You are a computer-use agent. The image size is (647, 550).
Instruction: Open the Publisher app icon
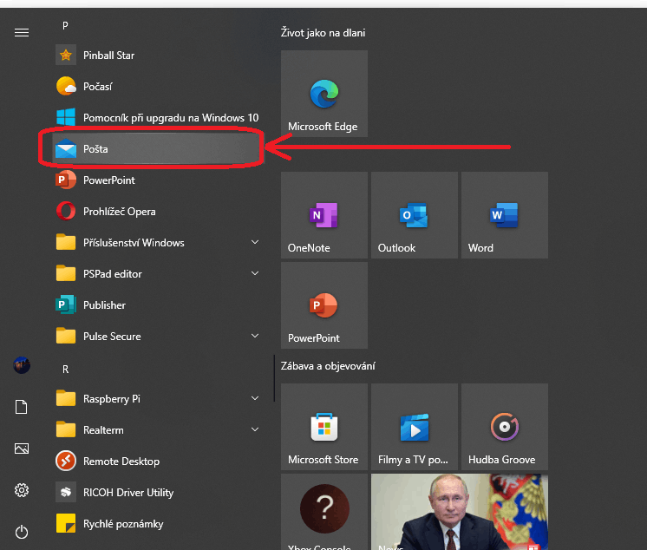point(66,304)
